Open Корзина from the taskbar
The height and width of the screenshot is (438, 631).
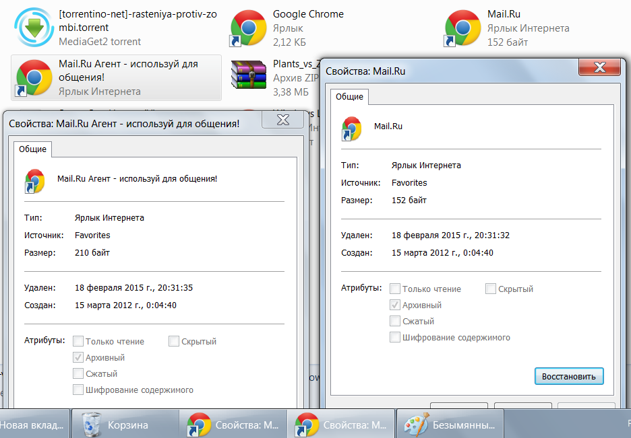pos(125,424)
